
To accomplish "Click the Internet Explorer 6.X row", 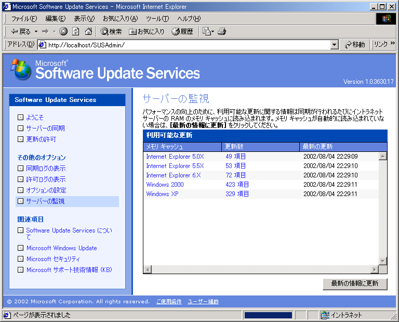I will click(x=261, y=175).
